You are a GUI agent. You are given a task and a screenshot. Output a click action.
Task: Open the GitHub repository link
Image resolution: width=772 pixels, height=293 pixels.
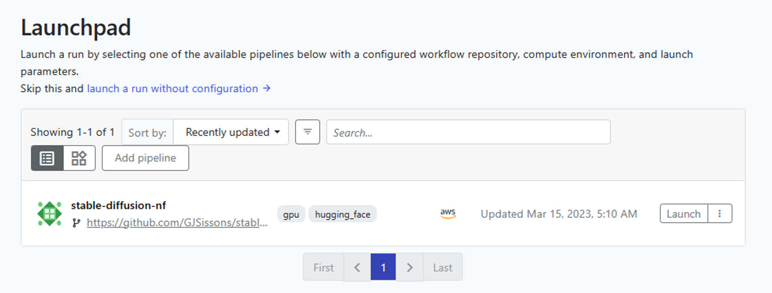(x=177, y=223)
